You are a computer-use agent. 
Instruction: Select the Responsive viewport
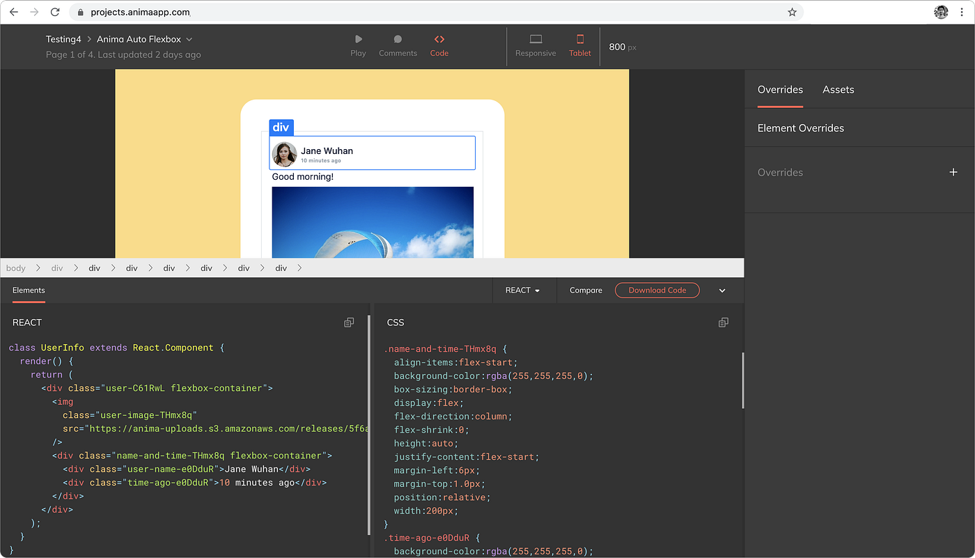click(x=536, y=46)
